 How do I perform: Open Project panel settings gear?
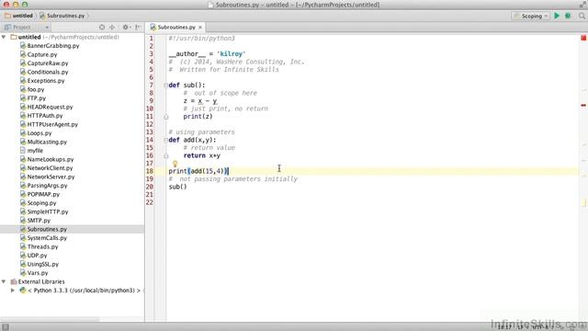126,27
